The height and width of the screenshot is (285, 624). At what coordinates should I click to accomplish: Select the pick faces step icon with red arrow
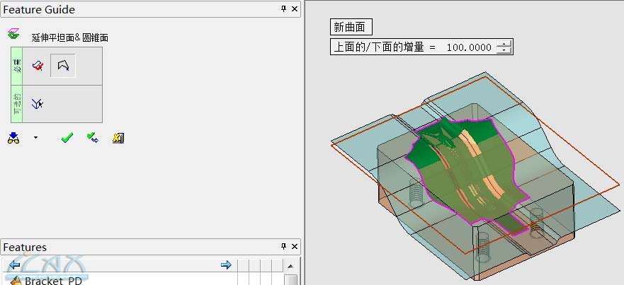(38, 66)
